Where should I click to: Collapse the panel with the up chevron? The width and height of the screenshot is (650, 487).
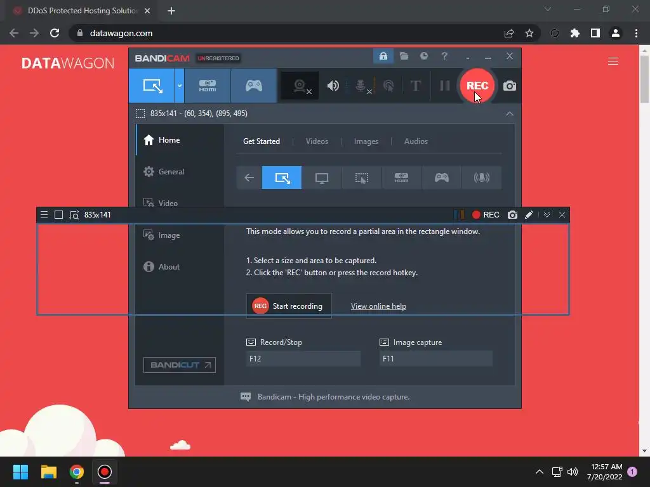(510, 114)
